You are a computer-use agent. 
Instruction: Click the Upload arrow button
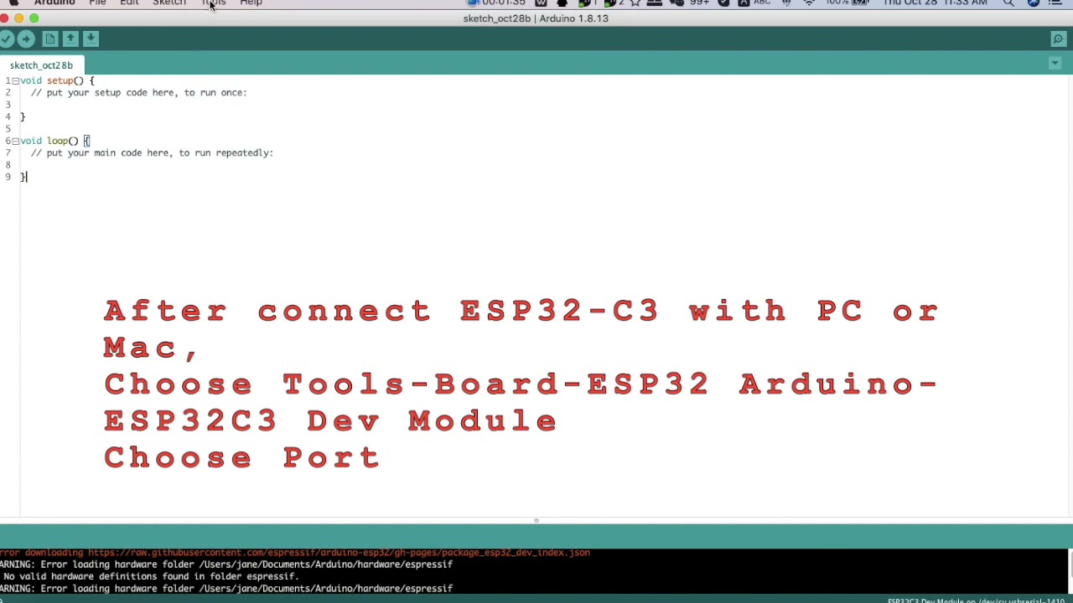[26, 39]
